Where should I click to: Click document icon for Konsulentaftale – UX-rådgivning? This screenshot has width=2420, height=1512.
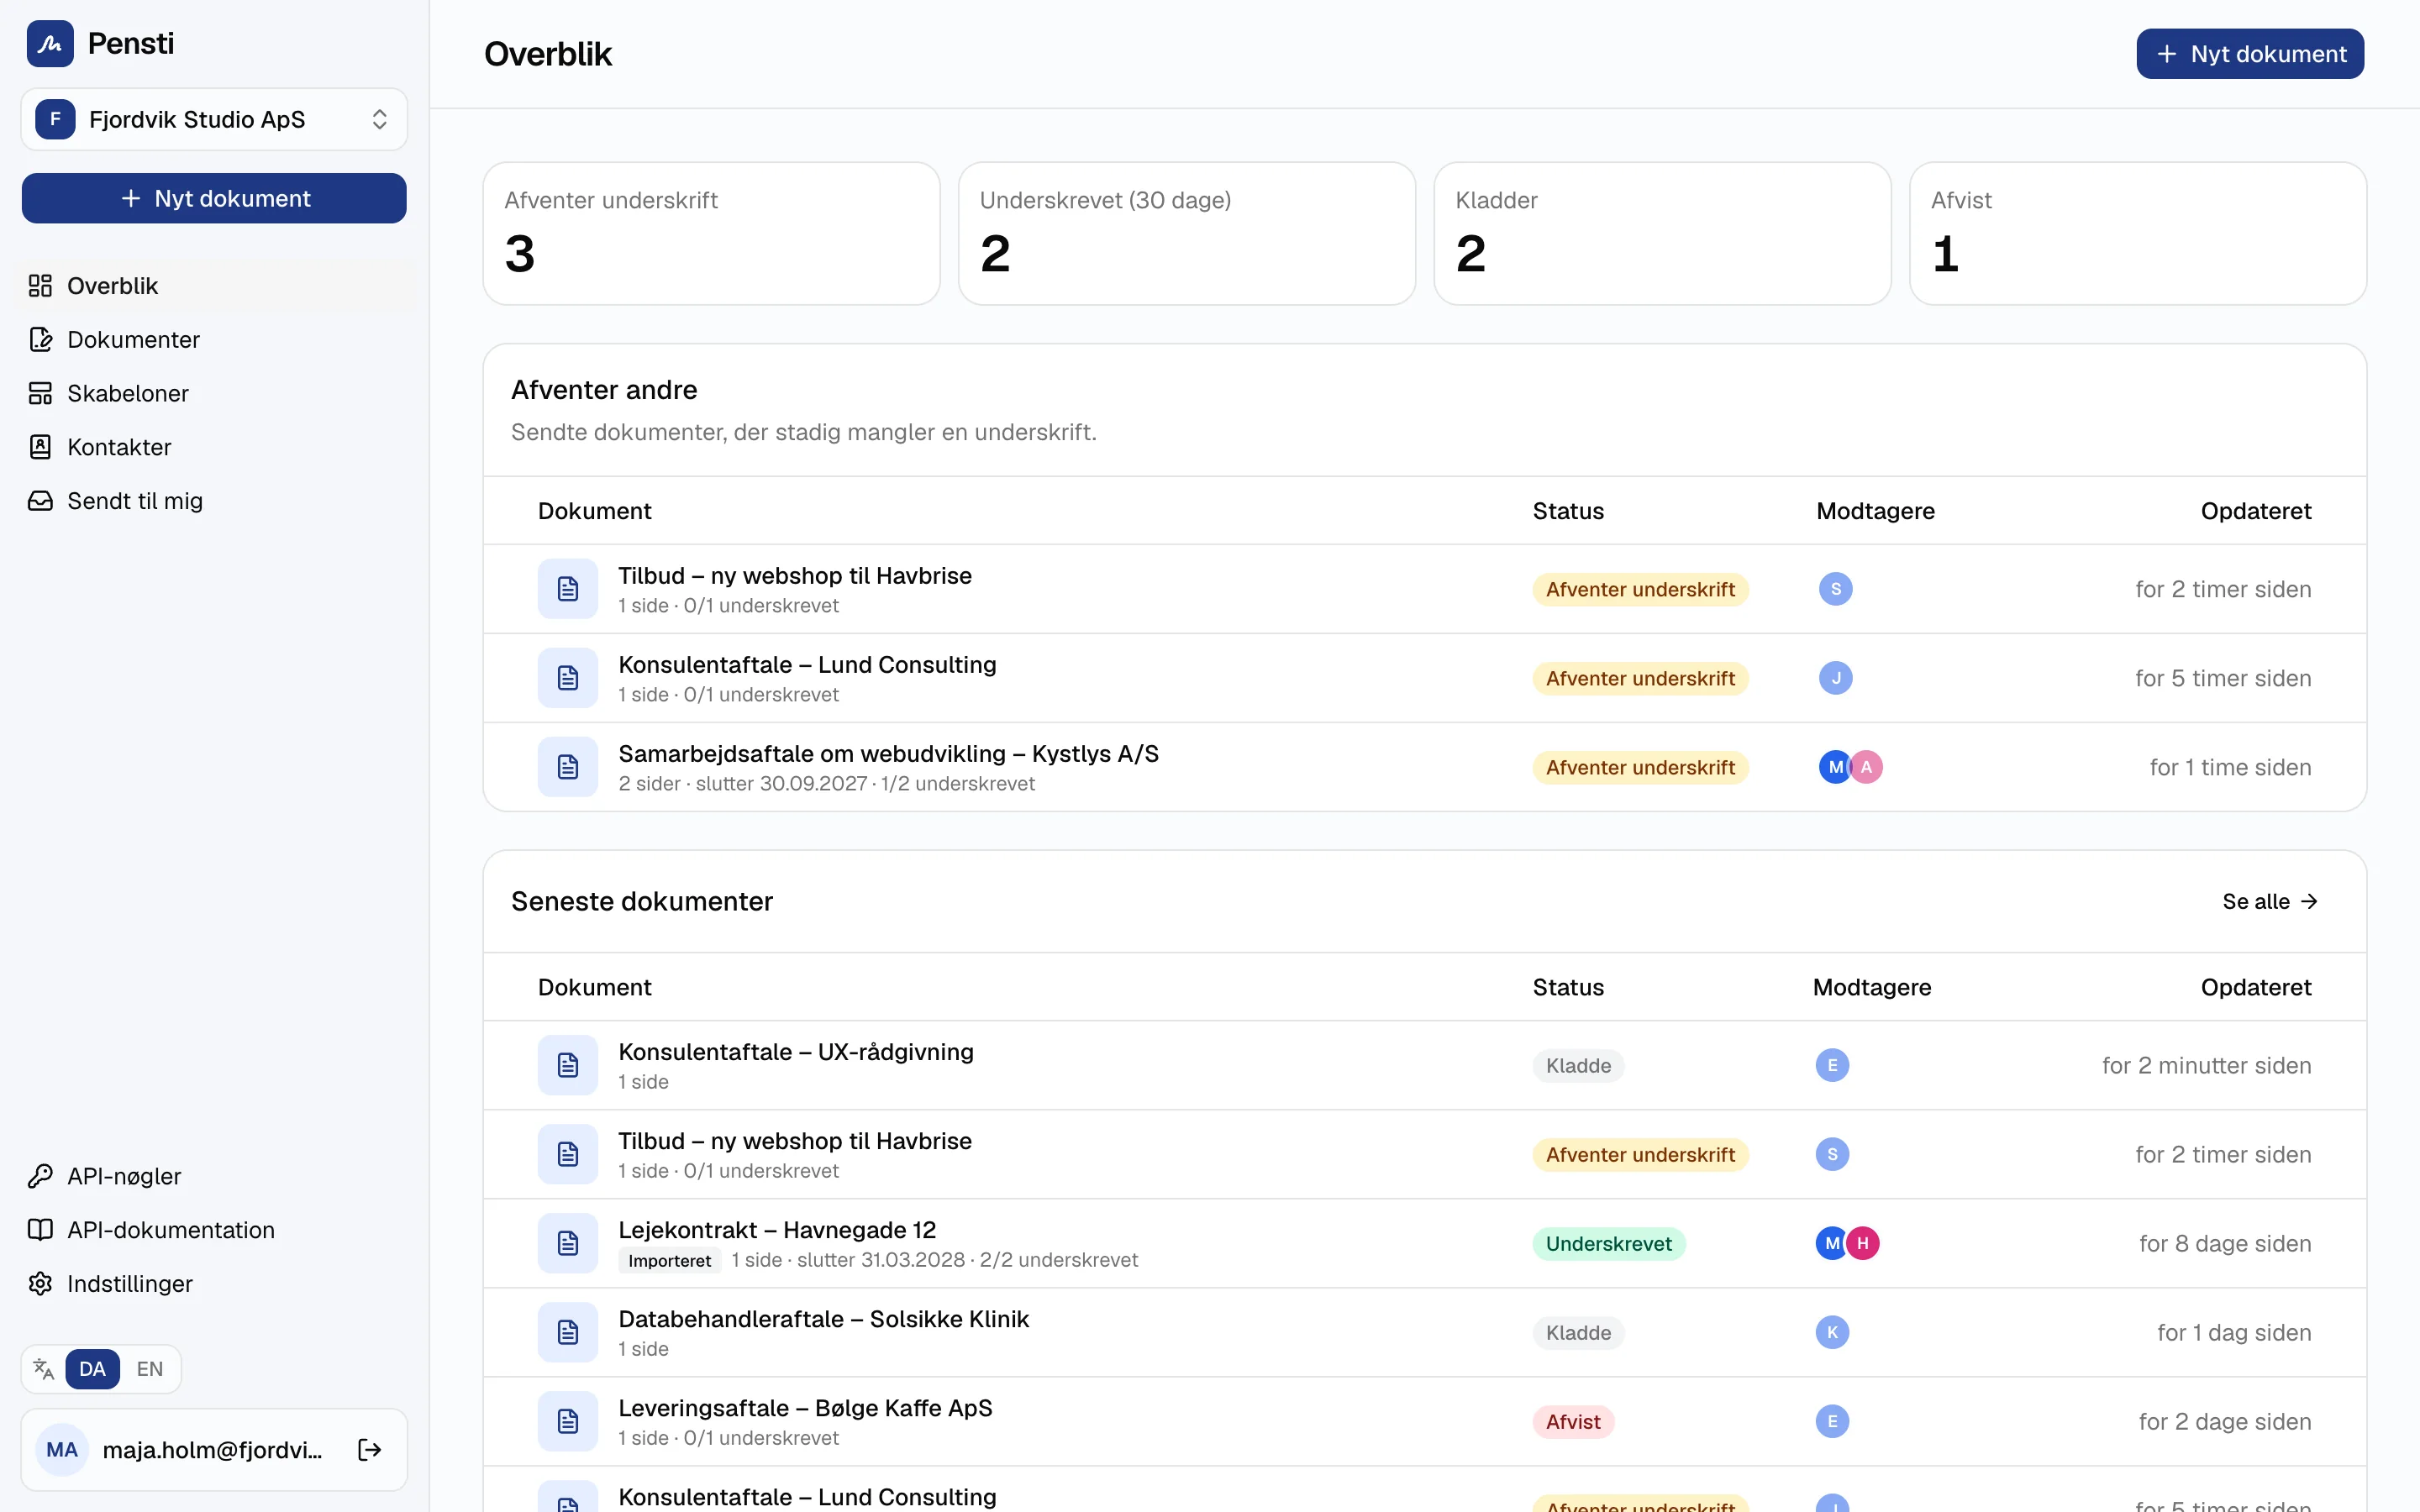click(x=568, y=1065)
